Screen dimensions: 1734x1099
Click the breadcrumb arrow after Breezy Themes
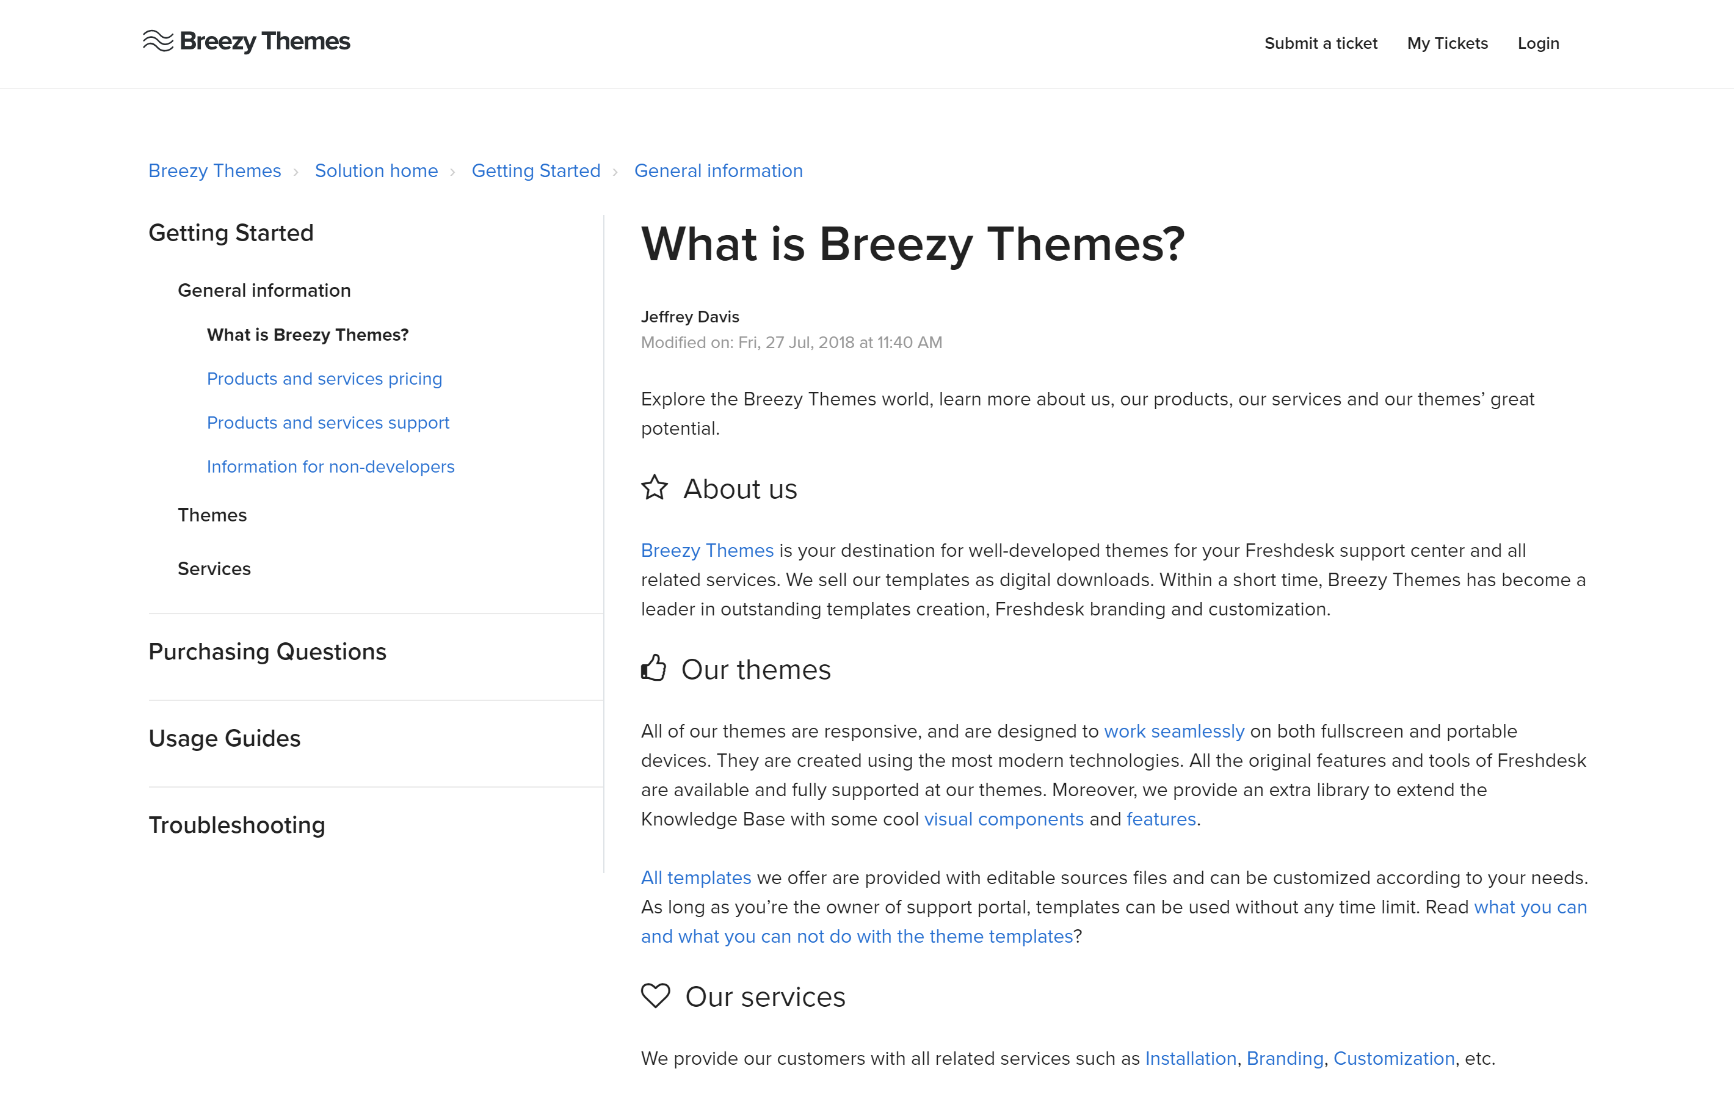coord(297,172)
